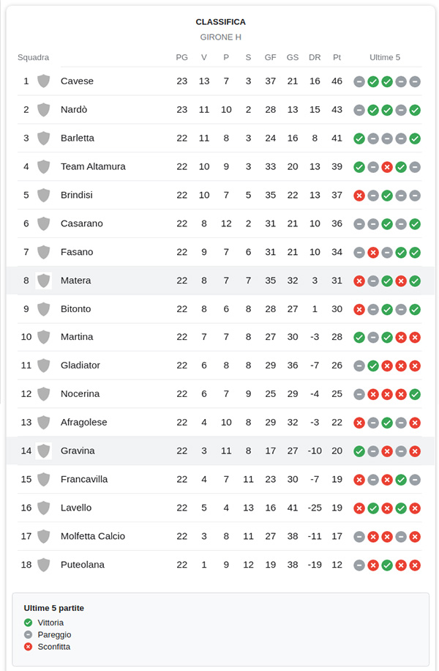Click green Vittoria legend icon
The height and width of the screenshot is (671, 439).
pos(29,623)
